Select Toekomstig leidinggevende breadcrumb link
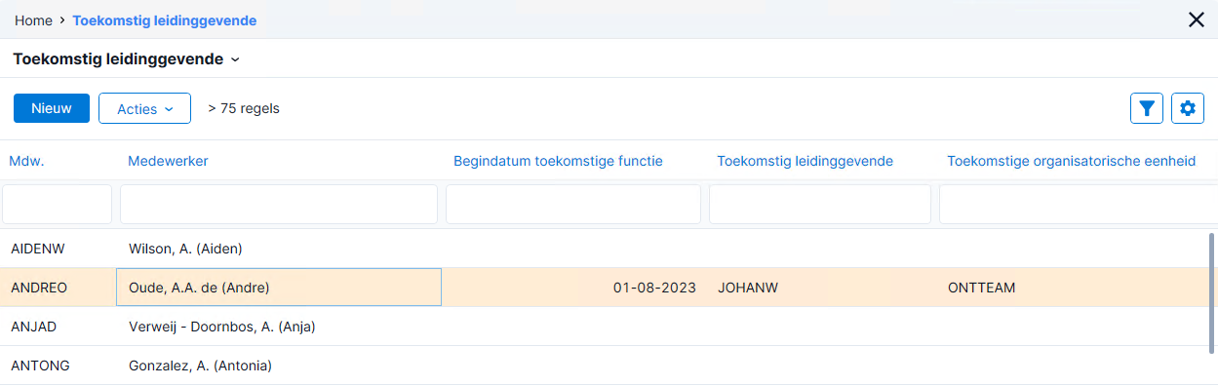Image resolution: width=1218 pixels, height=386 pixels. point(165,19)
